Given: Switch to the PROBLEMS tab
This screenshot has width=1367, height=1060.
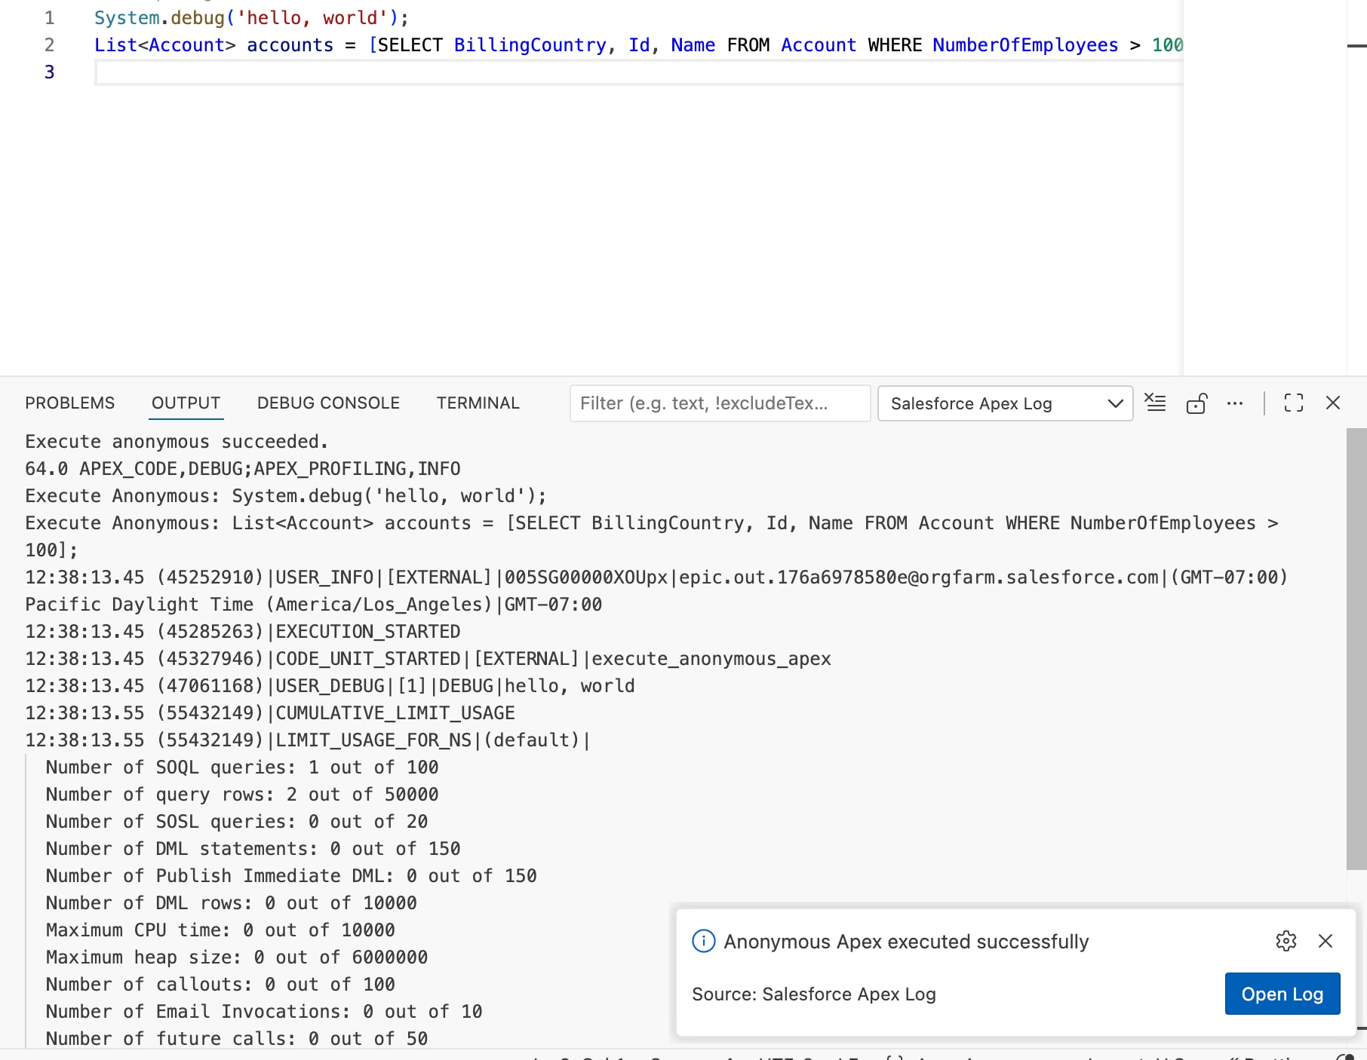Looking at the screenshot, I should (x=70, y=403).
